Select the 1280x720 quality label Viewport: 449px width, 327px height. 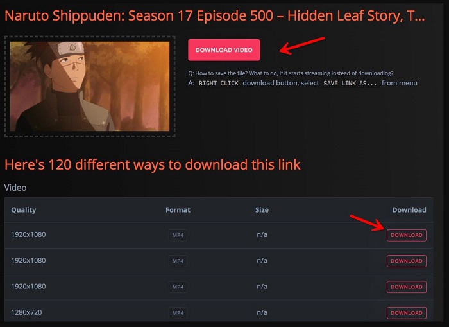pos(26,312)
